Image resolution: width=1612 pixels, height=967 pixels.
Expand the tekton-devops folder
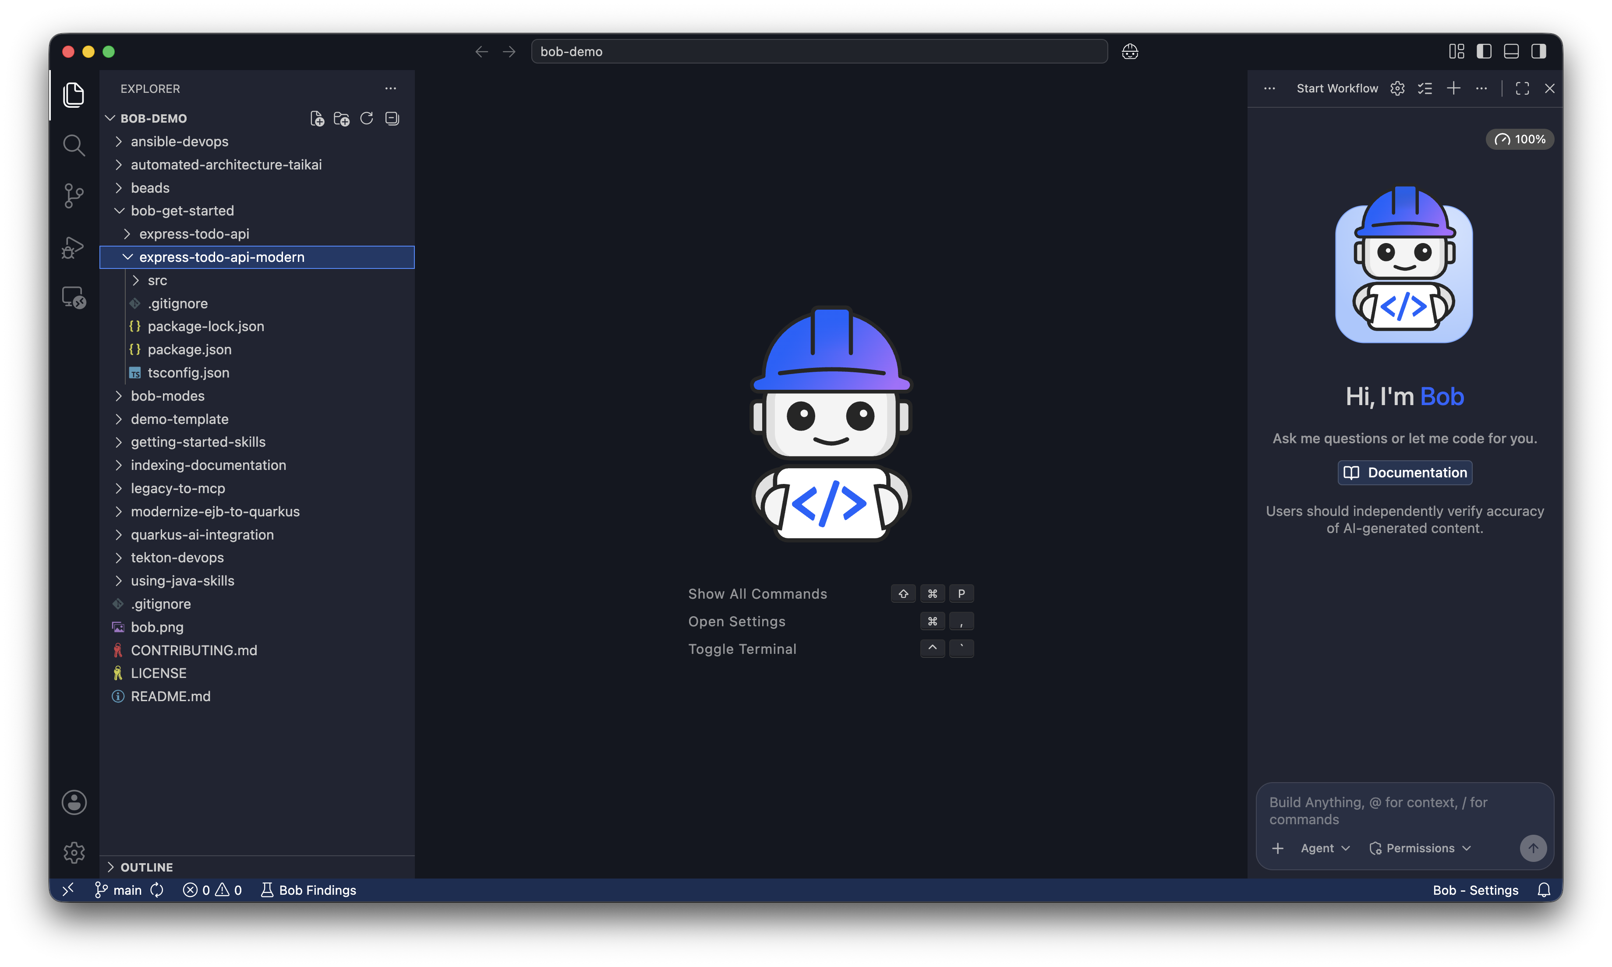[257, 558]
